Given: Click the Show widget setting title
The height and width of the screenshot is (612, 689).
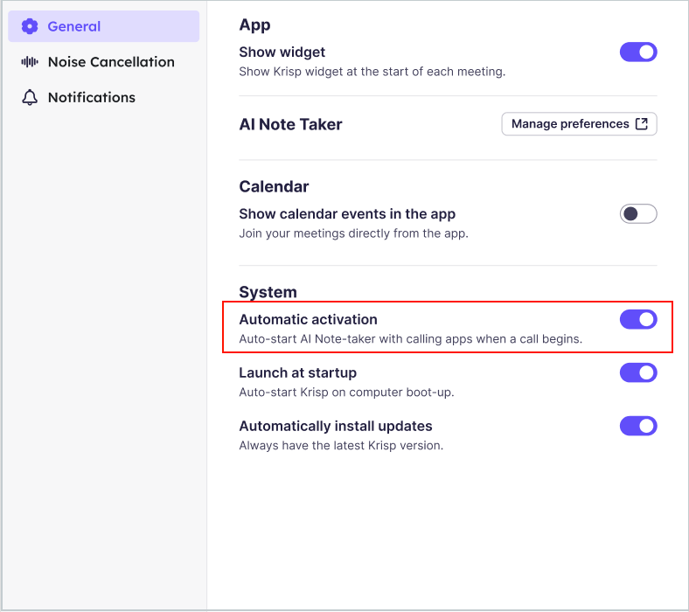Looking at the screenshot, I should pos(282,52).
